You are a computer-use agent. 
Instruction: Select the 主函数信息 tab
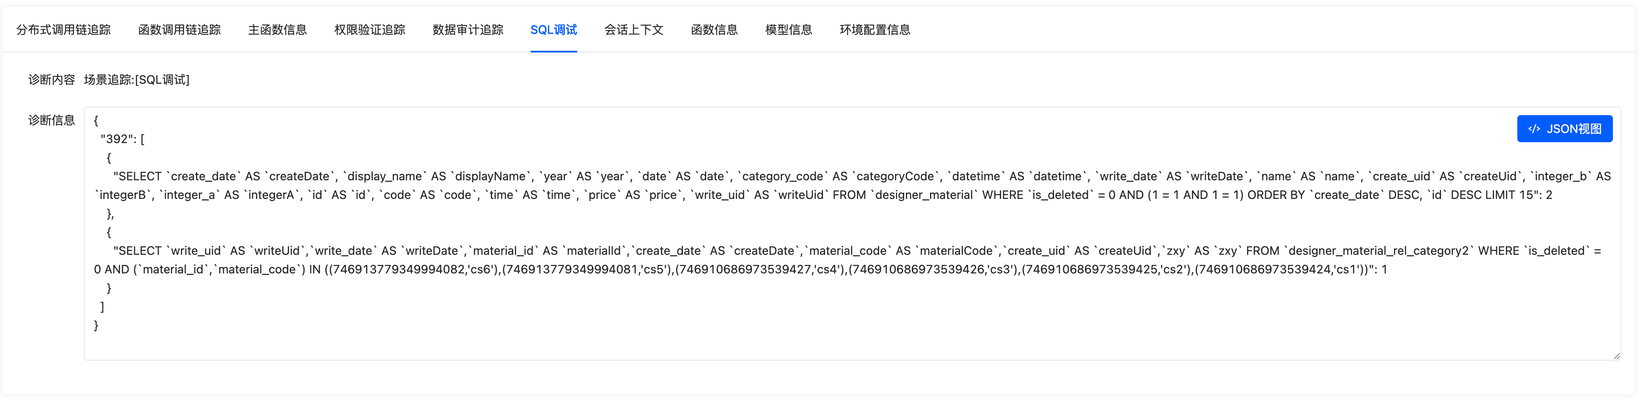coord(278,30)
